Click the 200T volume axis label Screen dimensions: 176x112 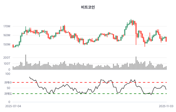(x=7, y=57)
